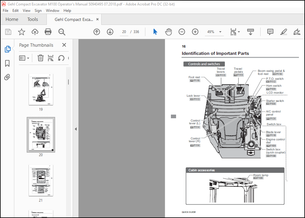
Task: Open the View menu
Action: point(26,11)
